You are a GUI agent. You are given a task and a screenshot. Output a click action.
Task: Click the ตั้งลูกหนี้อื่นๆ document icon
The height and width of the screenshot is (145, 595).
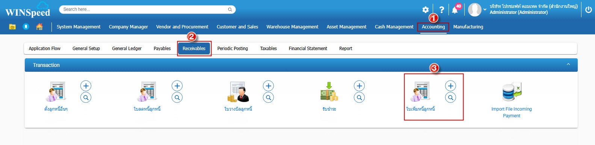(x=56, y=92)
